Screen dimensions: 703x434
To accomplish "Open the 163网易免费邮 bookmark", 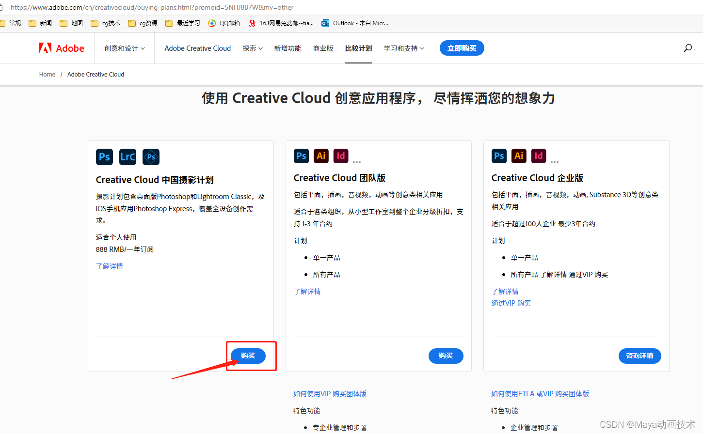I will coord(281,23).
